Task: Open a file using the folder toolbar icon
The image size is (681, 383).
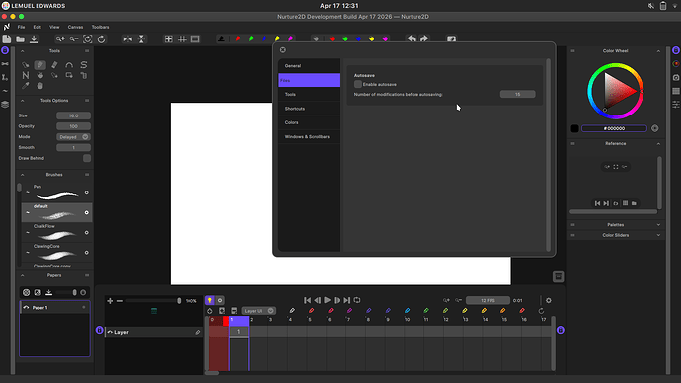Action: tap(20, 39)
